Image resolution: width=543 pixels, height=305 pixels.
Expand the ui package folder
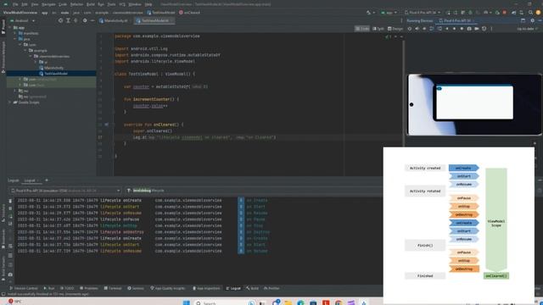[36, 62]
